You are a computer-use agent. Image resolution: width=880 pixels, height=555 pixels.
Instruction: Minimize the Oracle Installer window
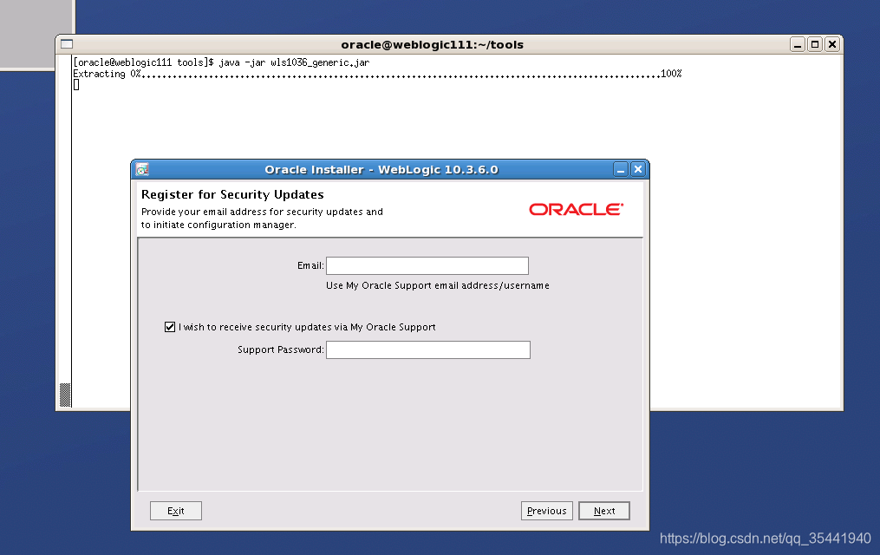pos(621,169)
